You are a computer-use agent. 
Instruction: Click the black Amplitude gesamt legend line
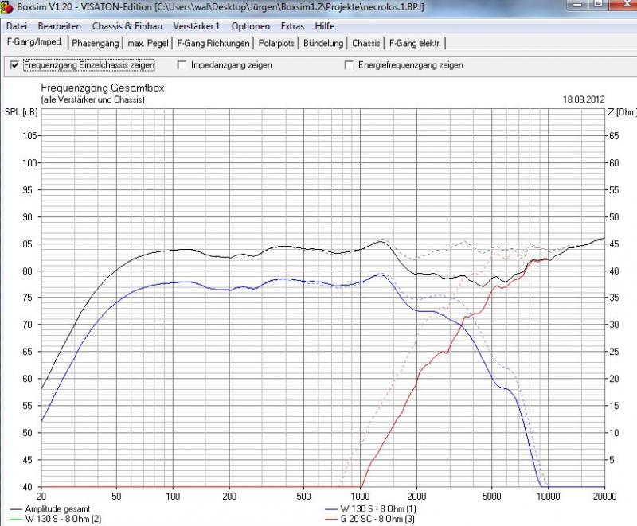[16, 509]
